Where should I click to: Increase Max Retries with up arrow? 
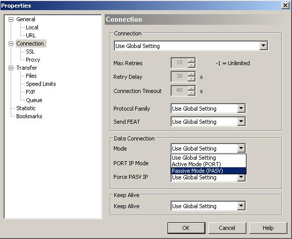(x=191, y=60)
